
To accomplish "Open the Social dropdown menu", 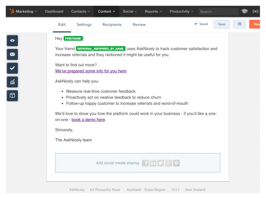I will [x=130, y=11].
